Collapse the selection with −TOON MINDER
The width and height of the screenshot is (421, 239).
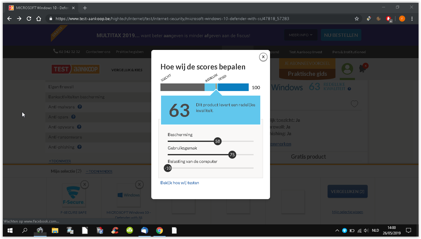coord(99,171)
